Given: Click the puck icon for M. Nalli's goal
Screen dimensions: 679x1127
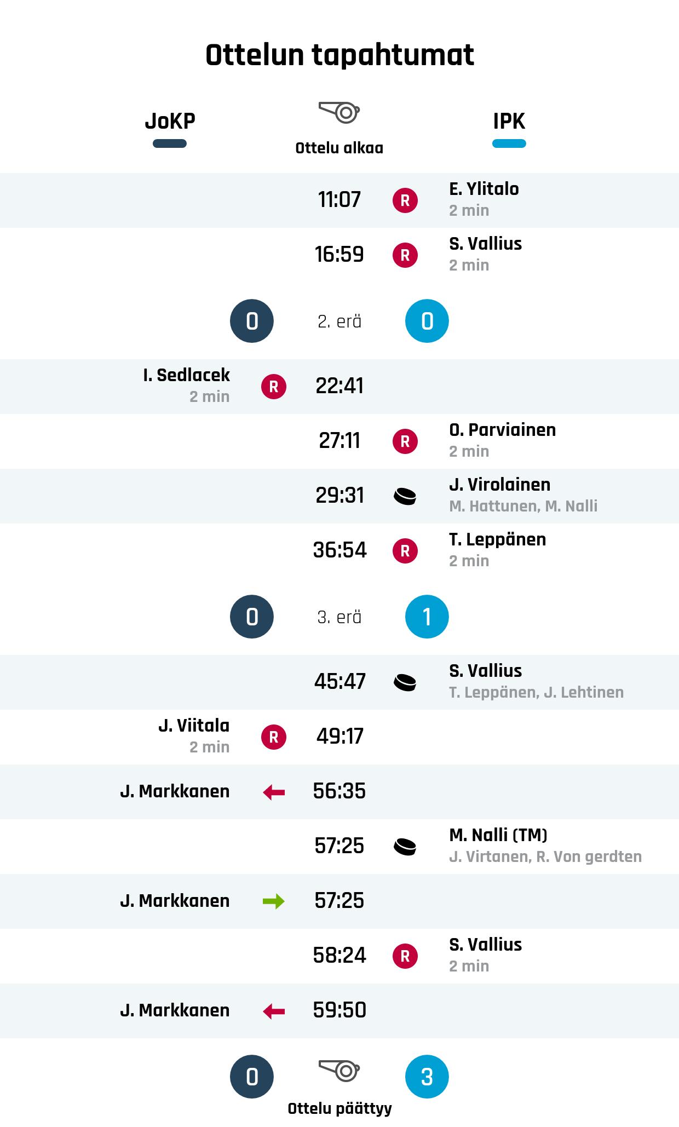Looking at the screenshot, I should pyautogui.click(x=405, y=847).
